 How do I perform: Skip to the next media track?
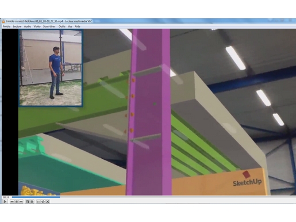(21, 202)
